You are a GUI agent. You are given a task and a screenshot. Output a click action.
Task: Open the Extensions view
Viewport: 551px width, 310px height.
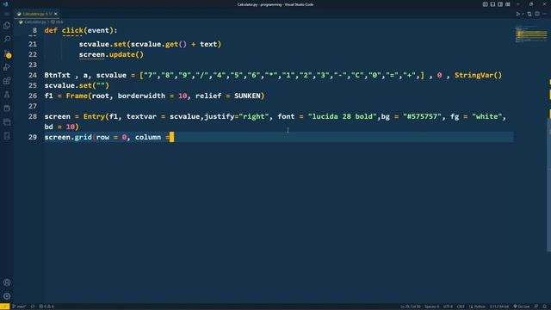[x=7, y=81]
